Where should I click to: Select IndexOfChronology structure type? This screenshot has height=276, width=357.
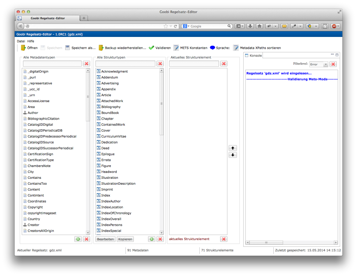pos(116,213)
